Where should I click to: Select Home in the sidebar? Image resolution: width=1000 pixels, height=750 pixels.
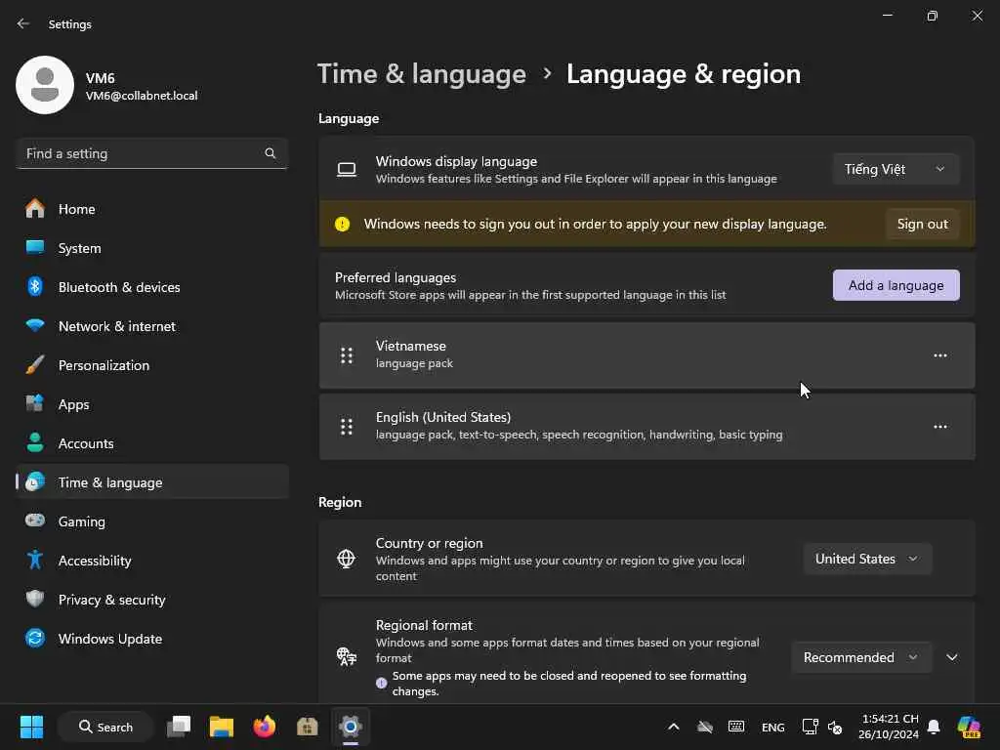(x=152, y=209)
